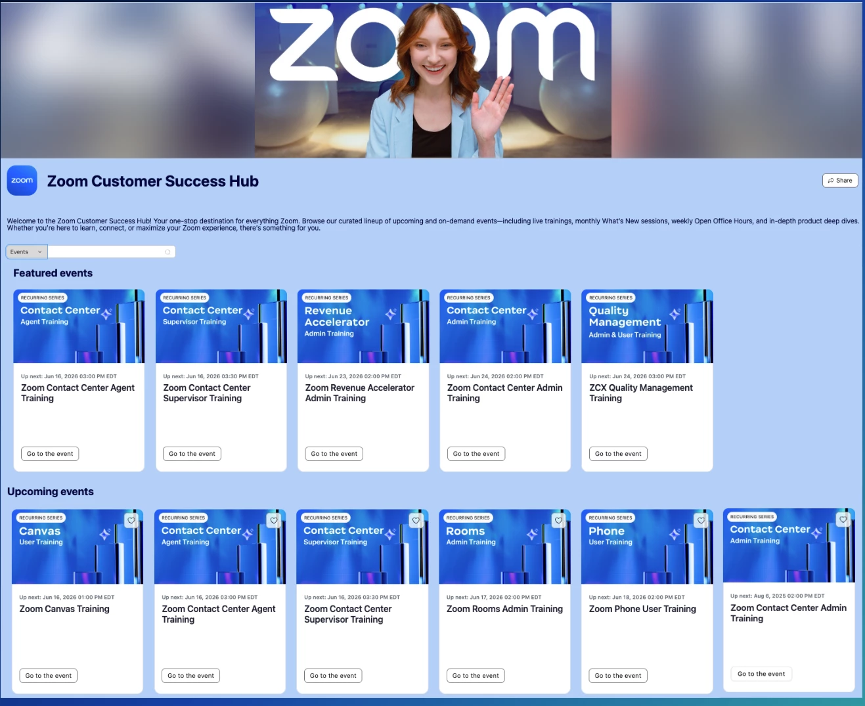Open the 'Zoom Phone User Training' title
Image resolution: width=865 pixels, height=706 pixels.
click(x=642, y=609)
